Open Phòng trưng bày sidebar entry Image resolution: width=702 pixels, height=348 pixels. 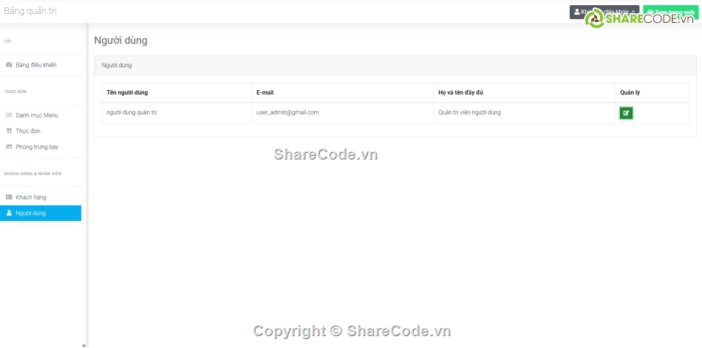click(37, 147)
